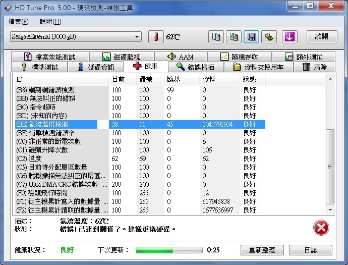Click the 下次更新 progress bar
Screen dimensions: 348x265
click(169, 250)
